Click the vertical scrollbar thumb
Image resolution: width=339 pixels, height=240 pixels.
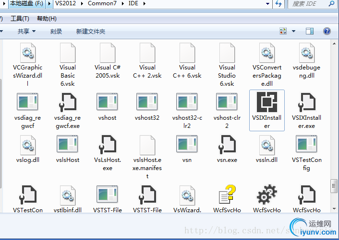[x=334, y=186]
